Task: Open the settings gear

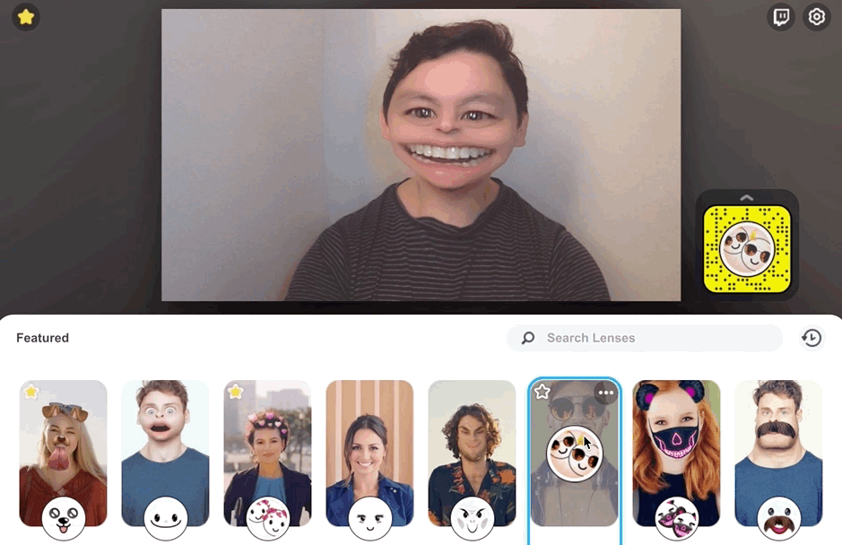Action: point(816,17)
